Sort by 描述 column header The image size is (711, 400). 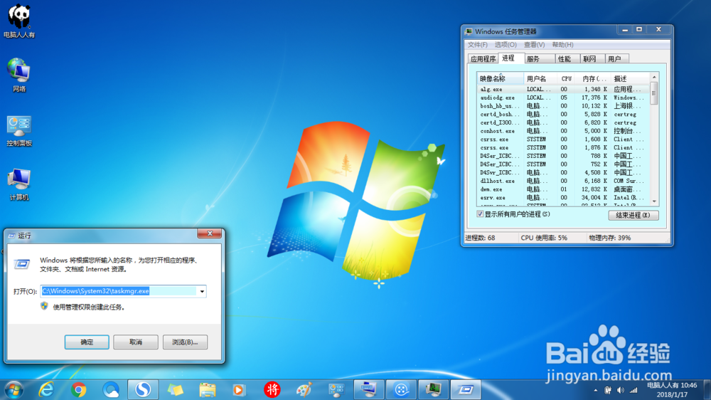[x=630, y=78]
